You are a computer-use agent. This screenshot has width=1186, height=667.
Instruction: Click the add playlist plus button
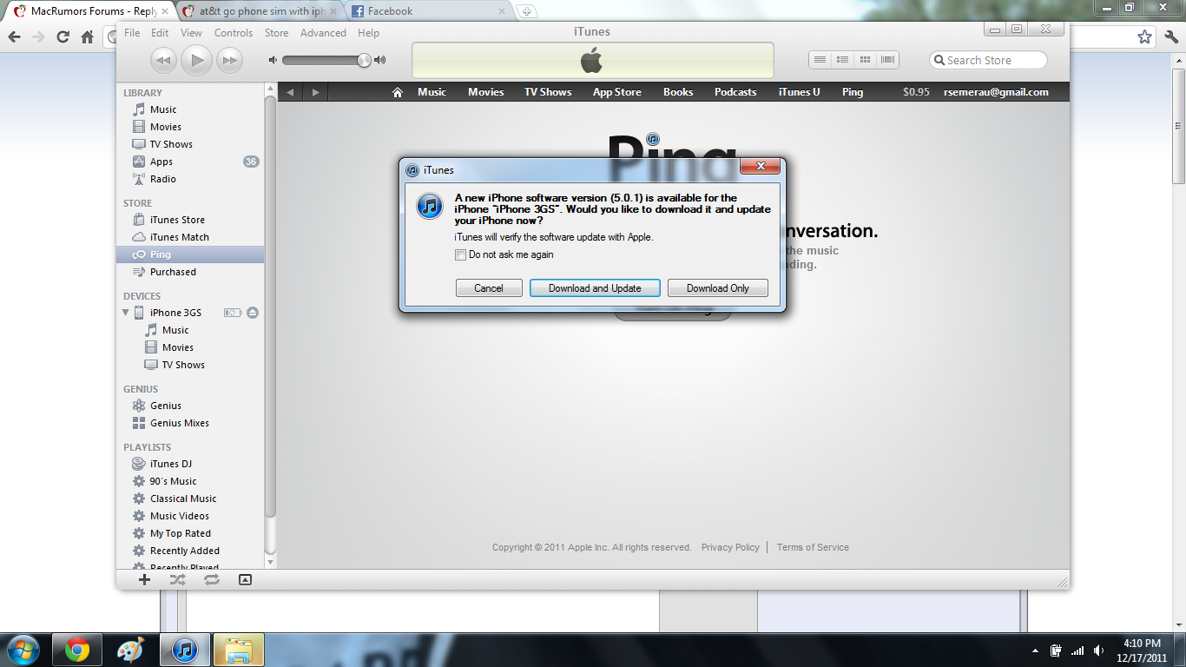point(145,579)
